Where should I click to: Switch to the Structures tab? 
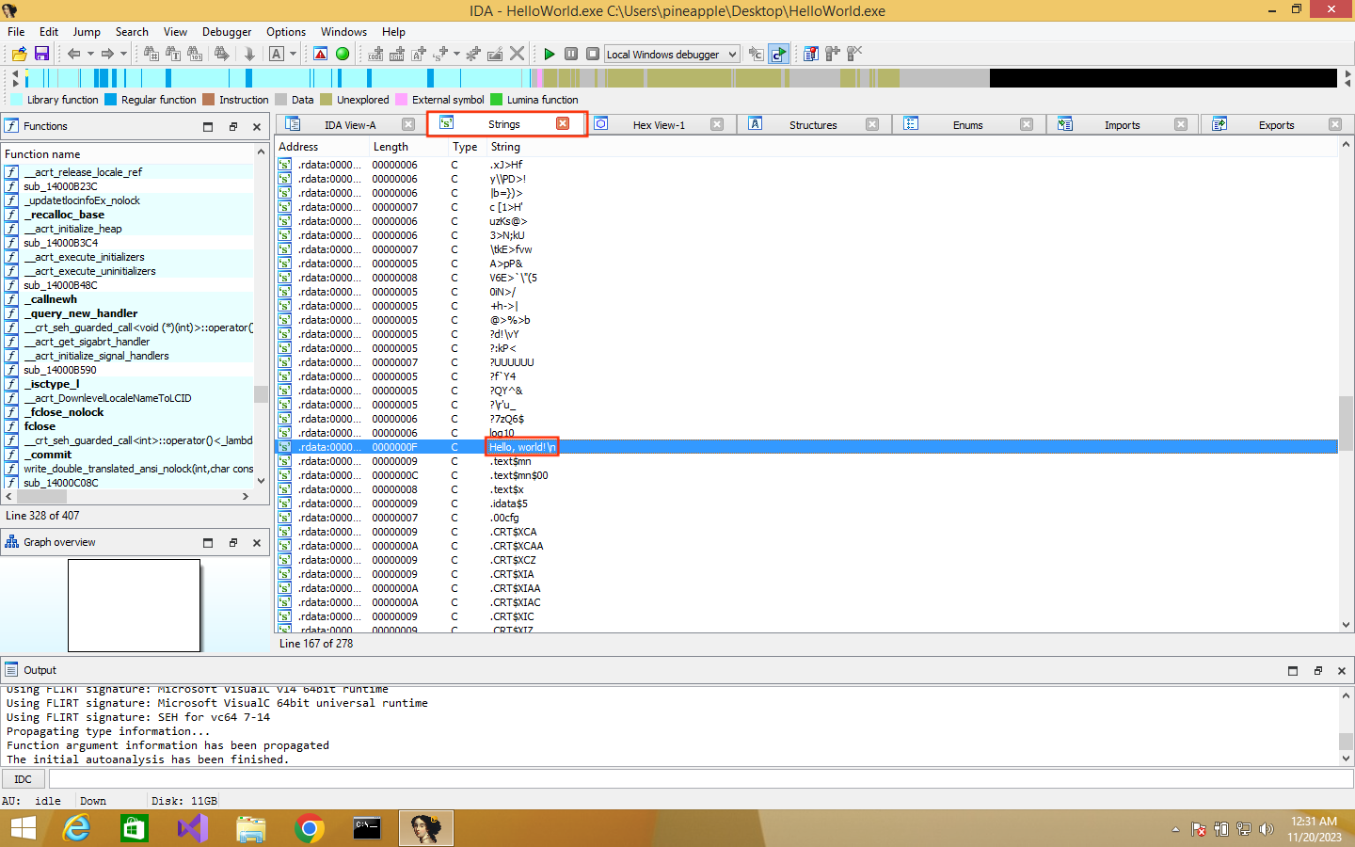pos(813,125)
